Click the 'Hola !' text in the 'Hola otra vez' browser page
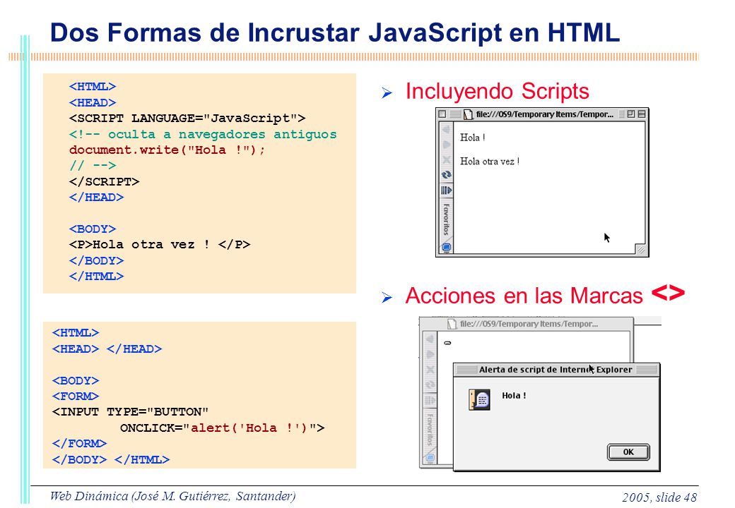Viewport: 735px width, 508px height. coord(472,138)
